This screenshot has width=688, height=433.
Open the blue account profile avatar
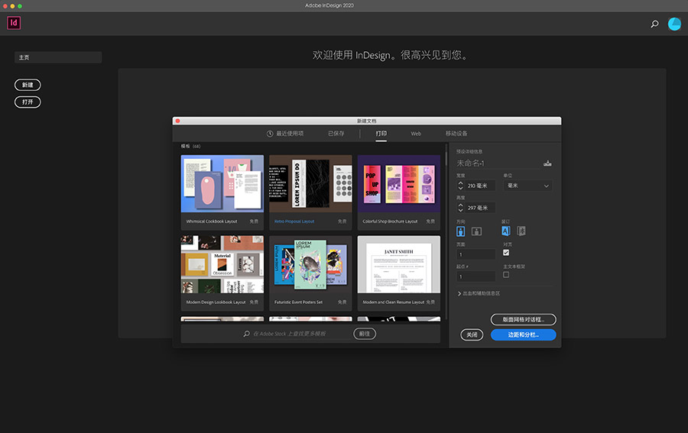(674, 24)
